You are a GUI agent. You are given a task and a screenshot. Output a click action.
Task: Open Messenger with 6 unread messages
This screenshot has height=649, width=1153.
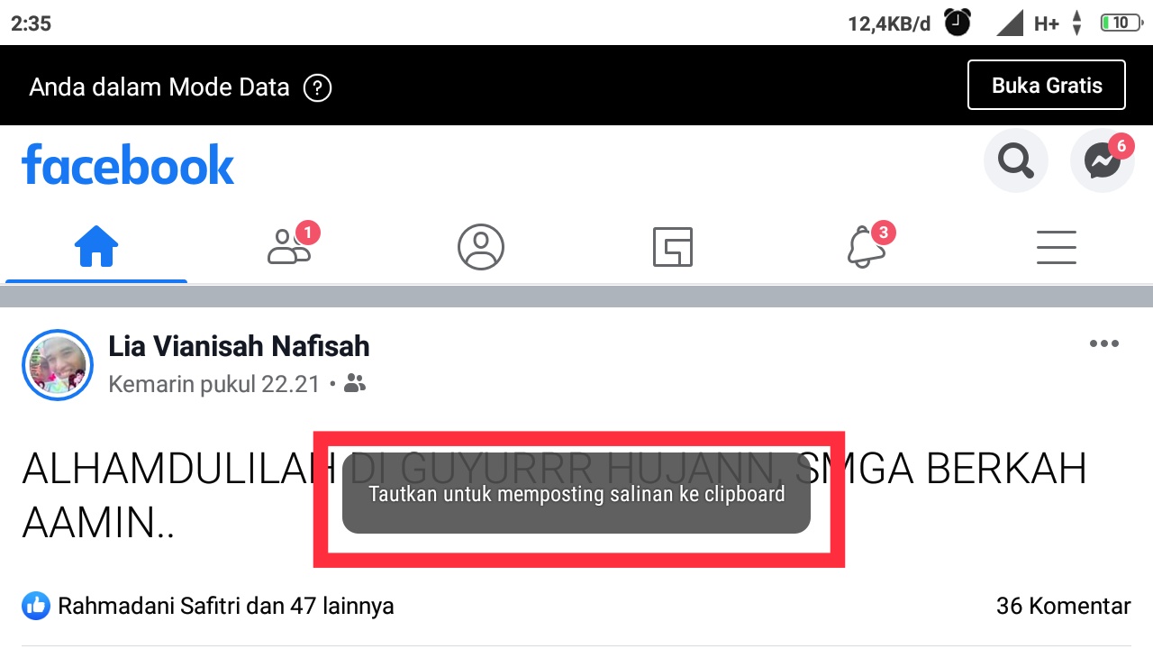[x=1103, y=161]
